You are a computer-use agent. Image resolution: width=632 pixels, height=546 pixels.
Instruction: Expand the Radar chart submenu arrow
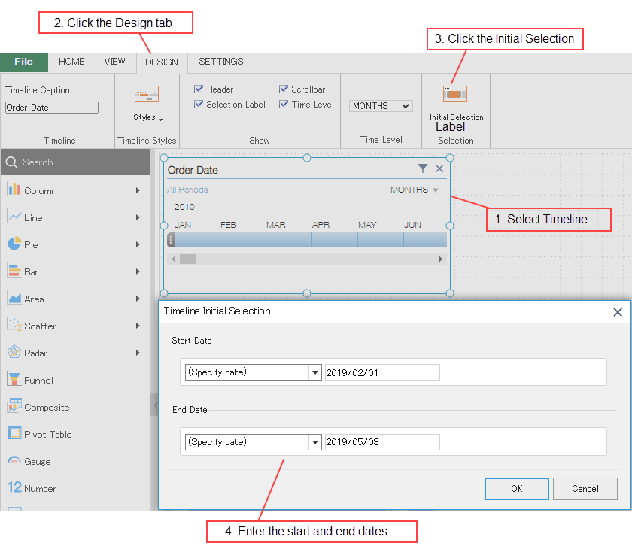coord(138,353)
